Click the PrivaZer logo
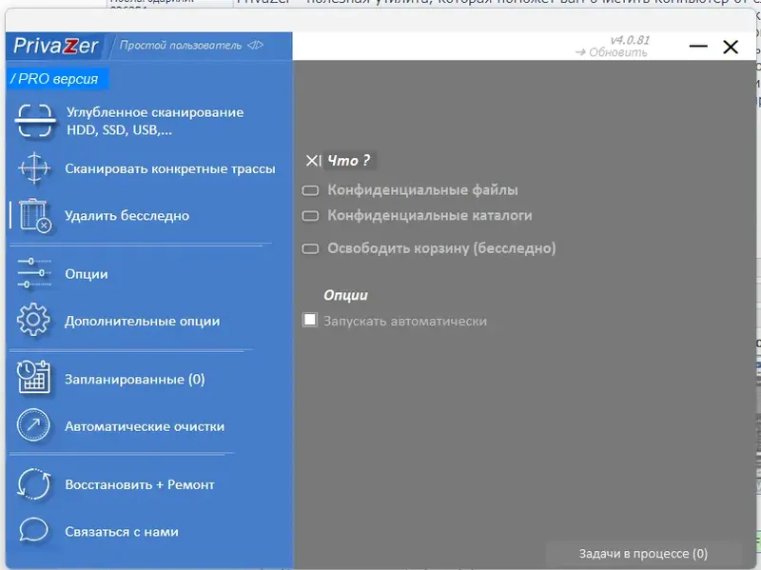 (55, 46)
